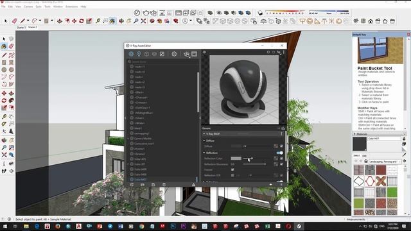Select the Rotate tool in top toolbar

pos(82,21)
